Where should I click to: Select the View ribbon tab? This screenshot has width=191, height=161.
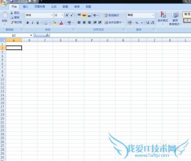coord(88,6)
